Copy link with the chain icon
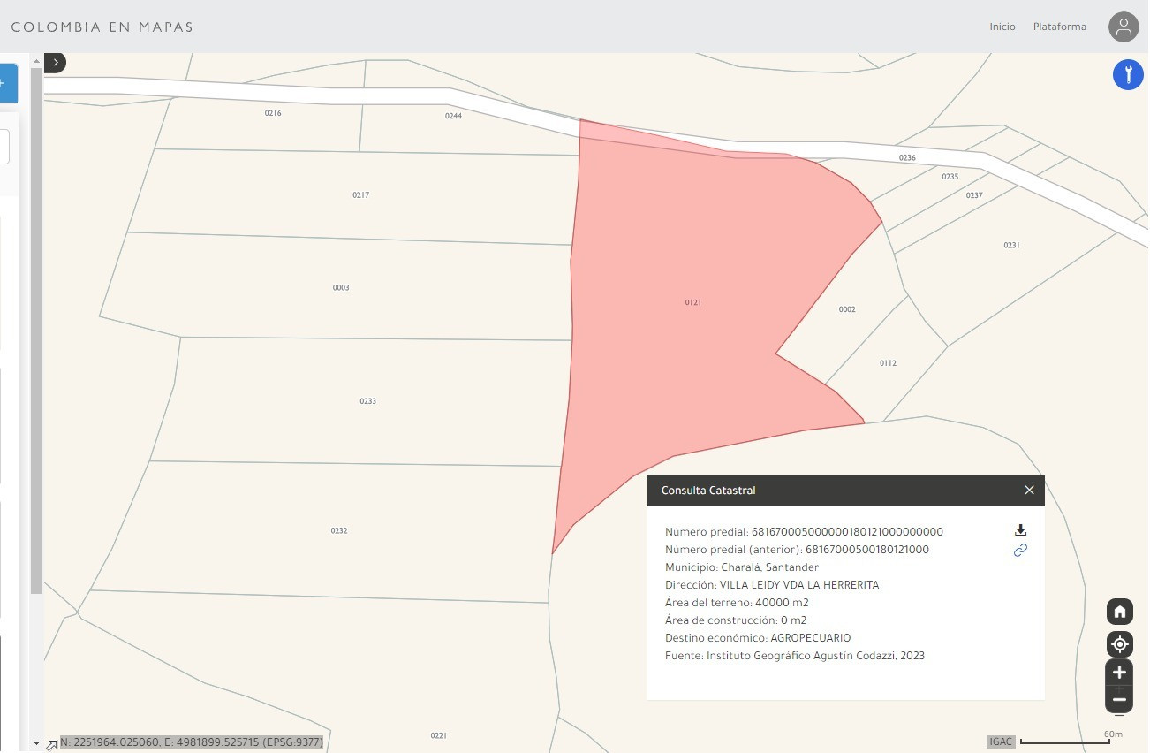Screen dimensions: 1150x753 point(1020,551)
